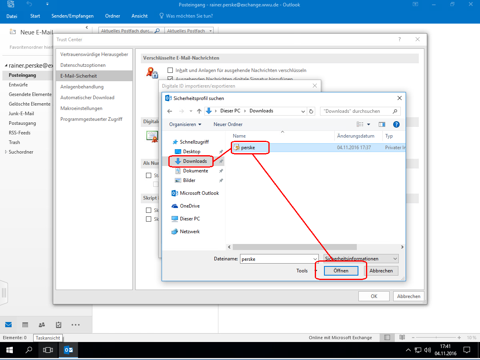Click the up-one-level arrow in file dialog
The height and width of the screenshot is (360, 480).
199,111
